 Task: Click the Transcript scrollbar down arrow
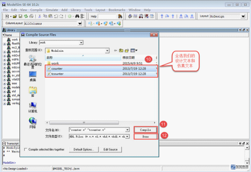click(x=247, y=163)
